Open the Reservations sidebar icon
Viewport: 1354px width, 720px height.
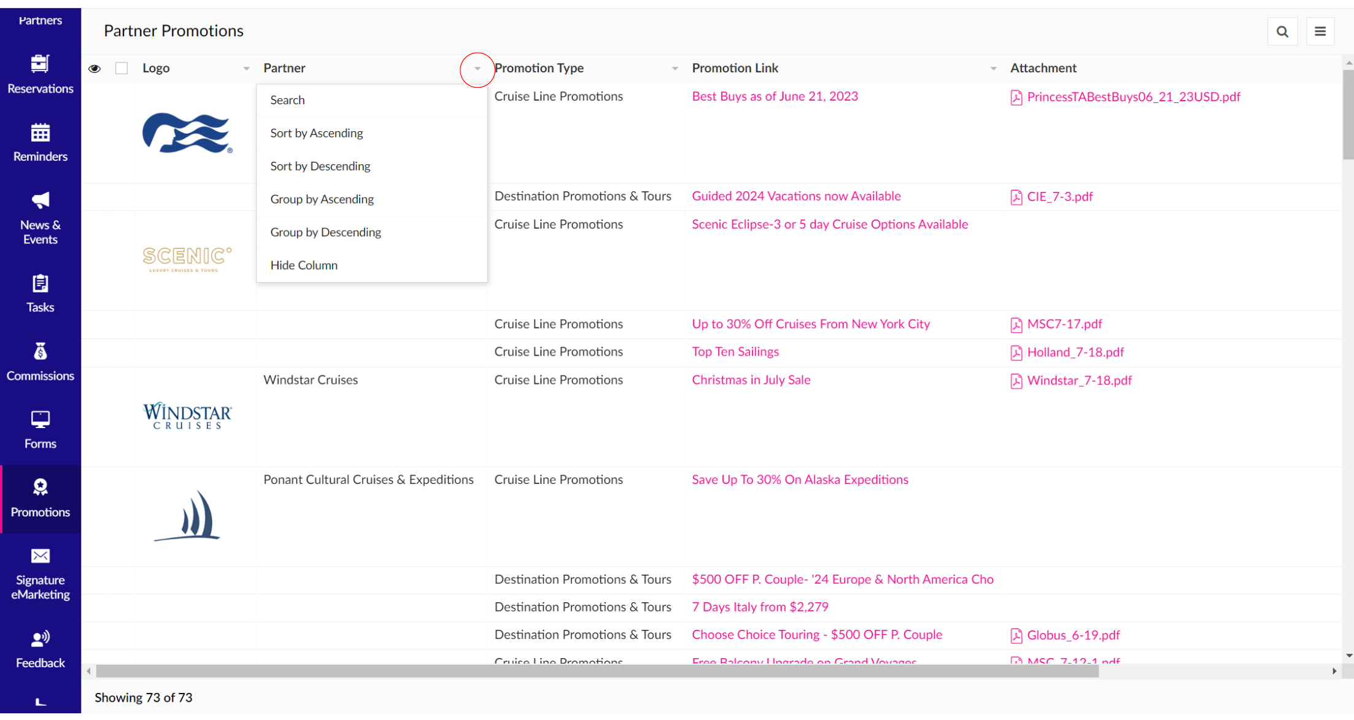click(x=40, y=64)
